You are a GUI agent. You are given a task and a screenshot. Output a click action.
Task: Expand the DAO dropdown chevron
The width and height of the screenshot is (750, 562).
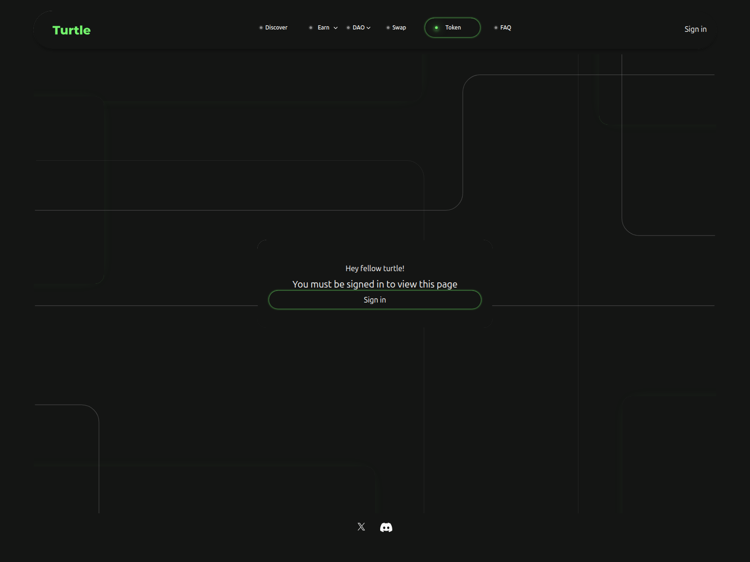click(x=369, y=28)
